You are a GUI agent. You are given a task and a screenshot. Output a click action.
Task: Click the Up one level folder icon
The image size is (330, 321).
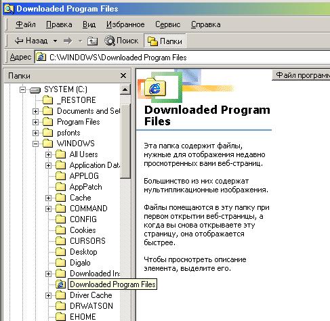pos(92,41)
